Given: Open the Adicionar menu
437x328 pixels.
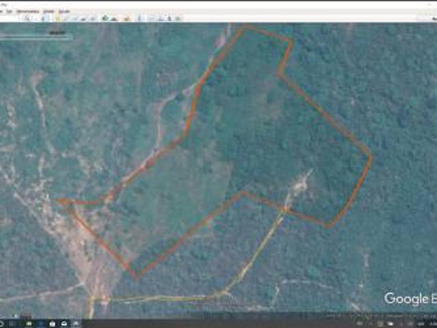Looking at the screenshot, I should pyautogui.click(x=48, y=12).
